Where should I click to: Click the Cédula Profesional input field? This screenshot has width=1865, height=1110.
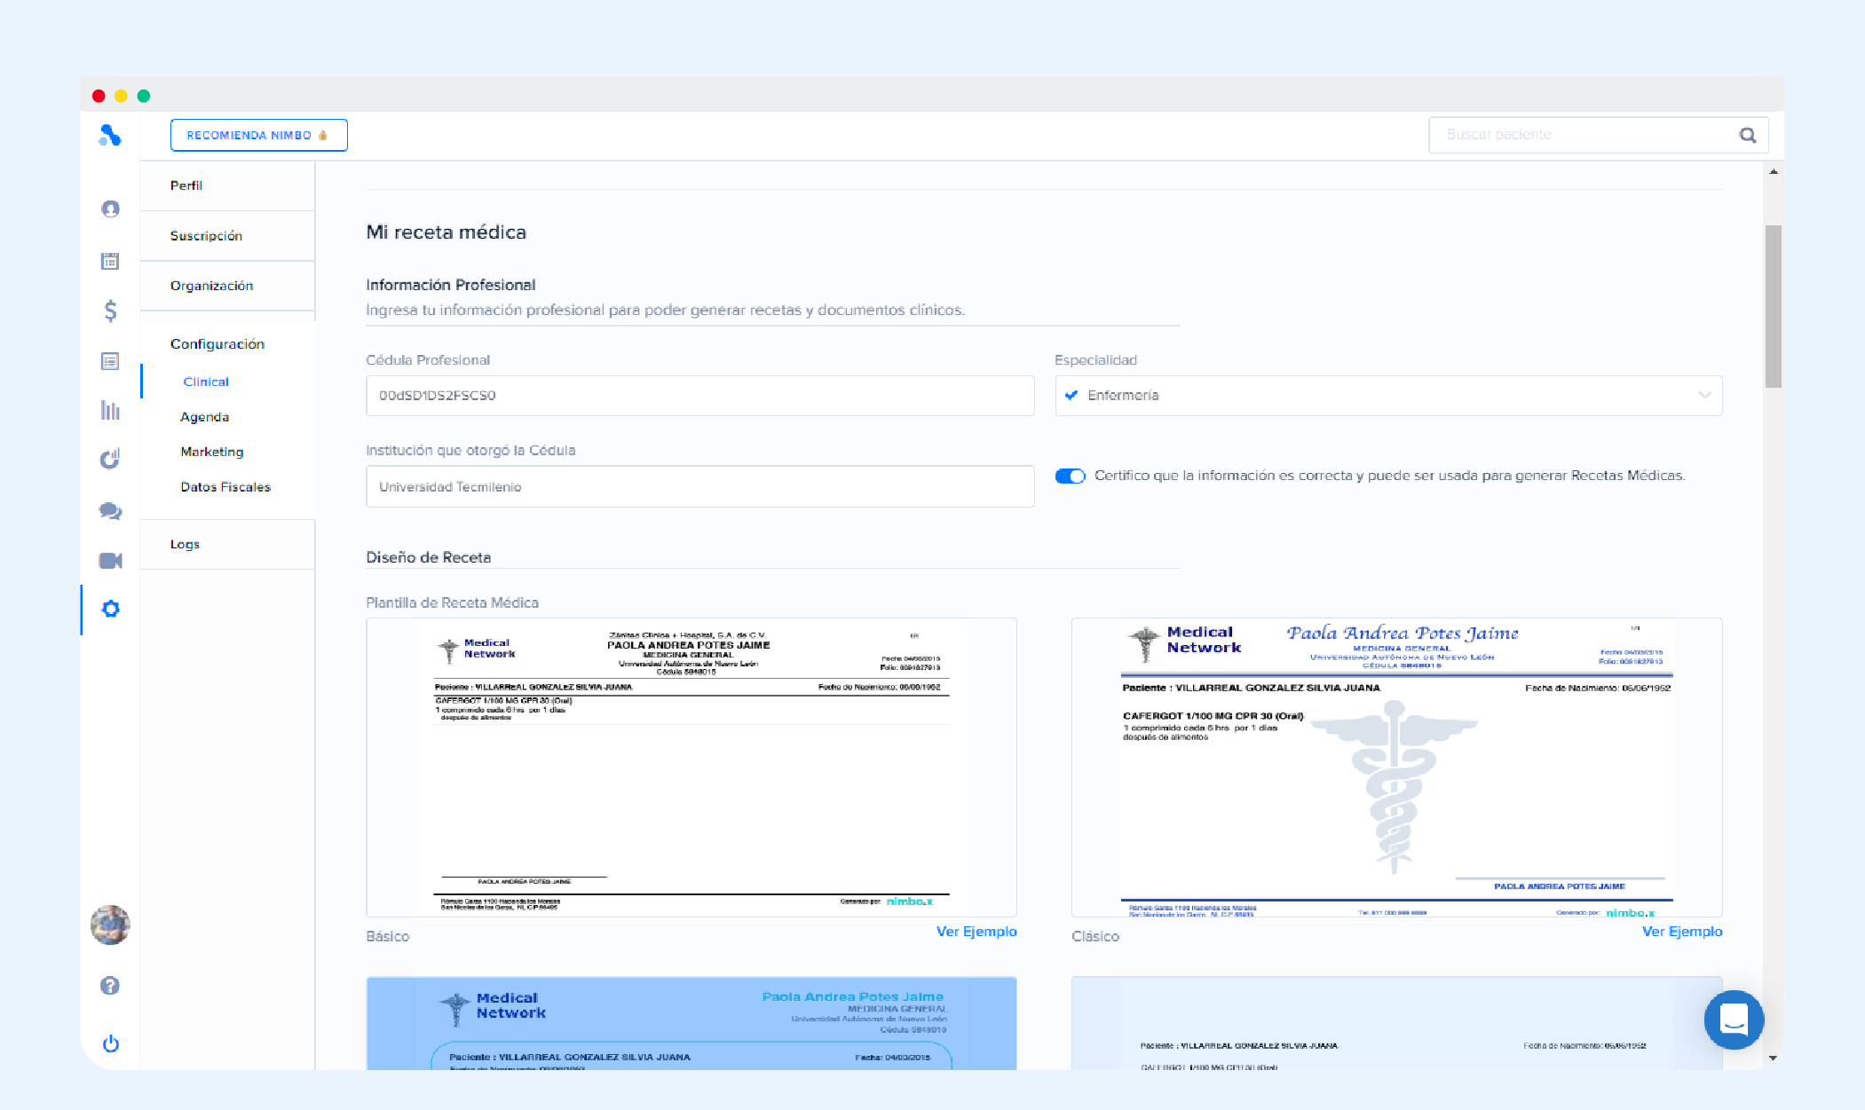tap(699, 396)
